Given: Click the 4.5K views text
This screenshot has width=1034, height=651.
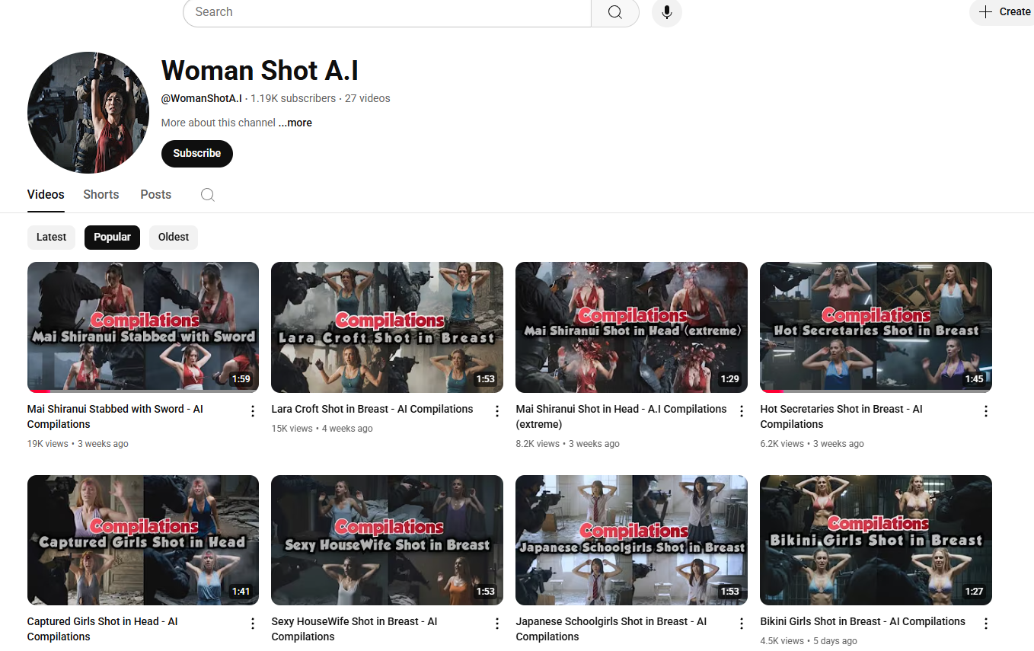Looking at the screenshot, I should pos(782,641).
